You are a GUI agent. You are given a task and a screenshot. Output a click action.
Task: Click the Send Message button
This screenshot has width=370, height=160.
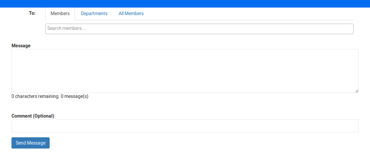31,143
